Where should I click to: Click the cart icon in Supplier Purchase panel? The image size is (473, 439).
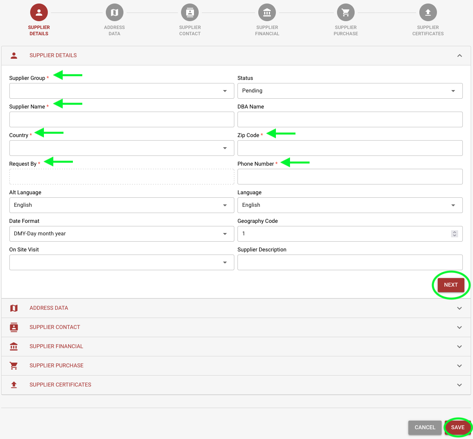point(14,366)
